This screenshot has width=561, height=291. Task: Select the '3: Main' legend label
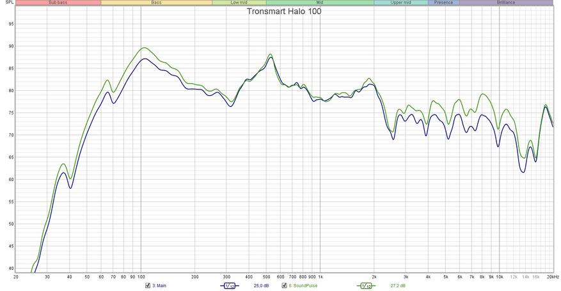(x=159, y=286)
